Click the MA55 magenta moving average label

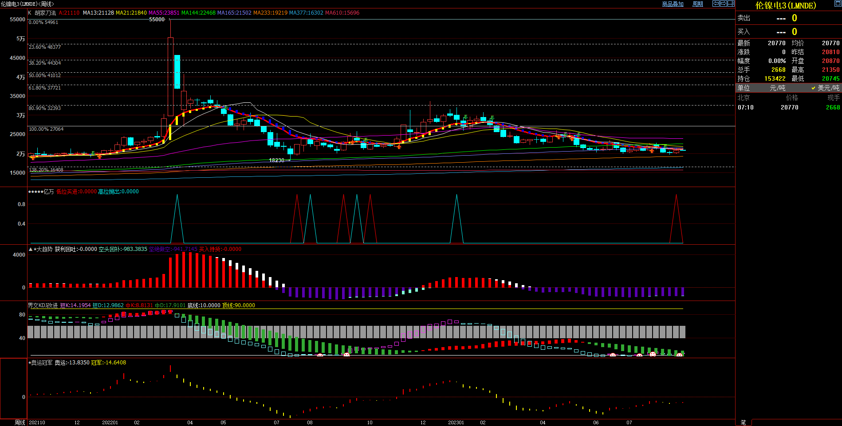coord(164,13)
